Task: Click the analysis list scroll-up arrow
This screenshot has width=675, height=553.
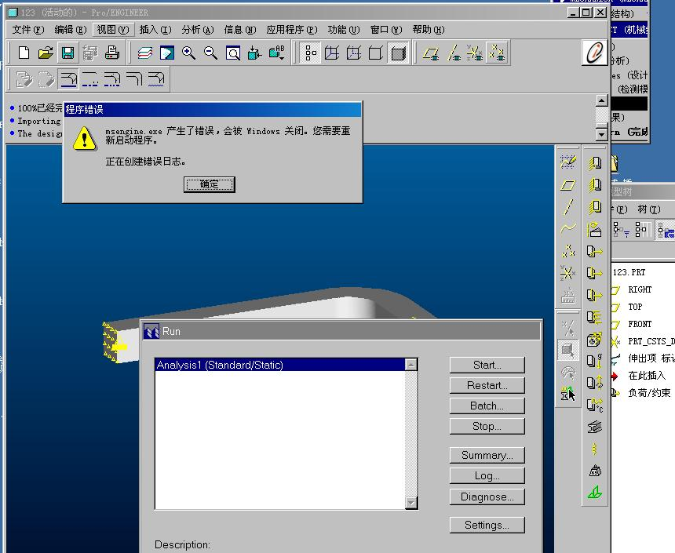Action: [x=411, y=365]
